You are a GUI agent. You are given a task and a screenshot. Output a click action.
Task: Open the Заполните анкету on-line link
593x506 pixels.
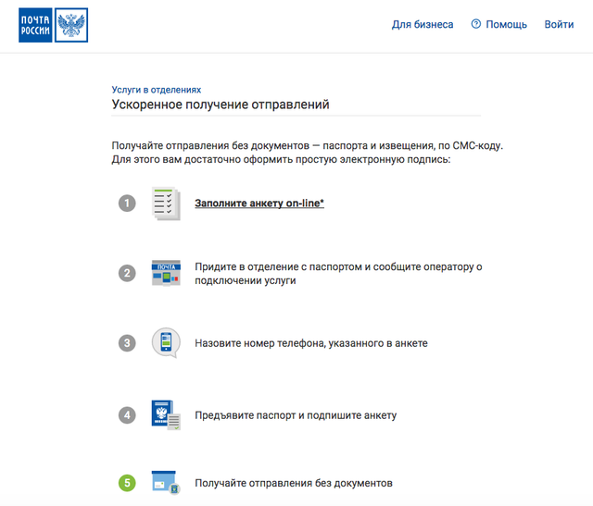259,203
